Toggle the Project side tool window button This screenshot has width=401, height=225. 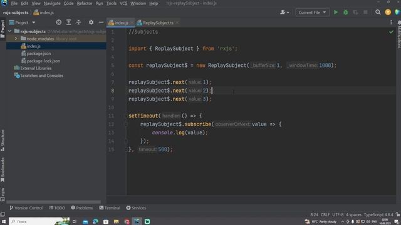[3, 29]
